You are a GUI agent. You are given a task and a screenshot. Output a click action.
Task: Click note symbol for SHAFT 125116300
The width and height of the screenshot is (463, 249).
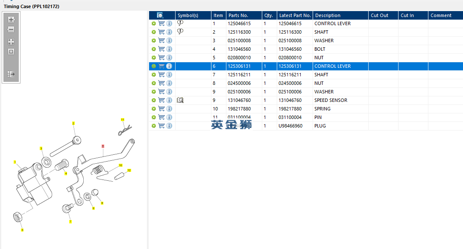tap(180, 32)
